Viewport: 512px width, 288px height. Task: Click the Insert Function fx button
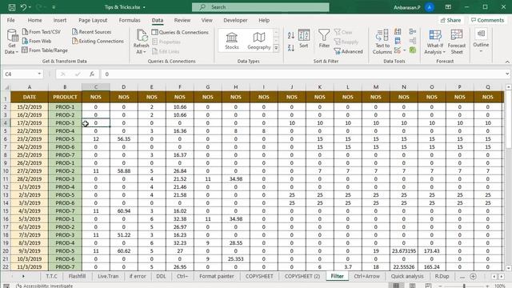click(x=92, y=74)
